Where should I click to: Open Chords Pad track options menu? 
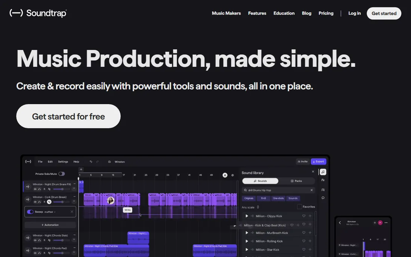pos(74,248)
